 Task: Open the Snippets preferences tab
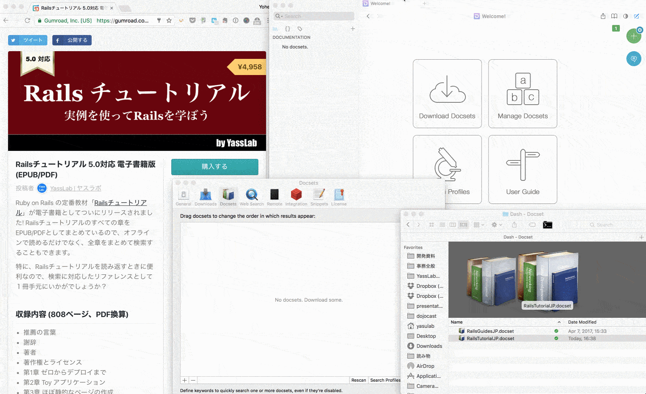point(319,197)
